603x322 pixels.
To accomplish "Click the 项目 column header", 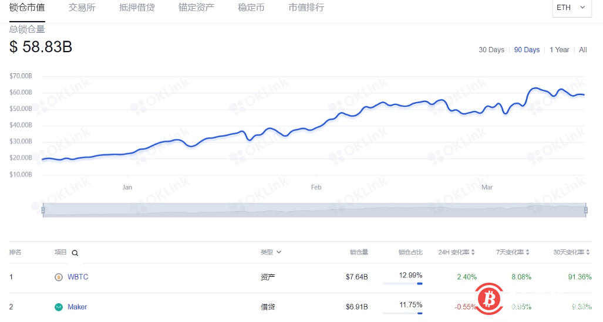I will pyautogui.click(x=60, y=252).
